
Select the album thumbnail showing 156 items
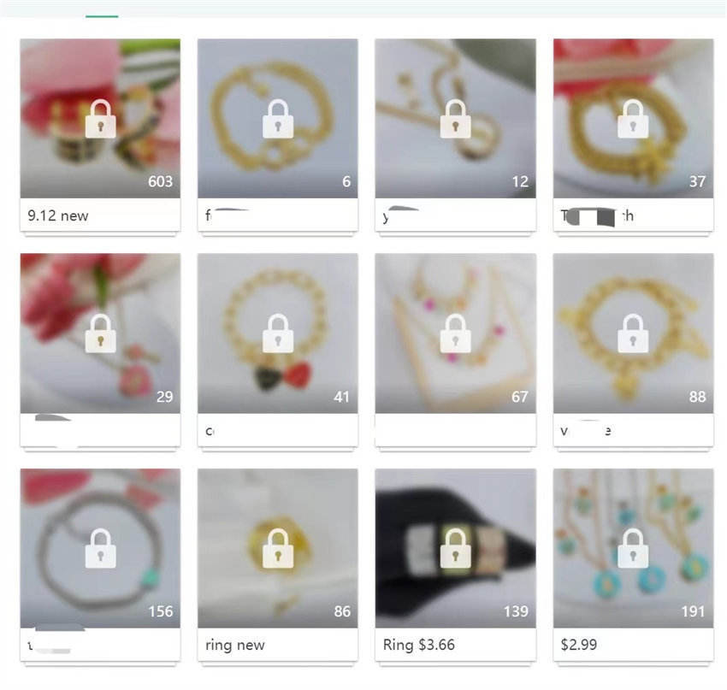pos(100,548)
